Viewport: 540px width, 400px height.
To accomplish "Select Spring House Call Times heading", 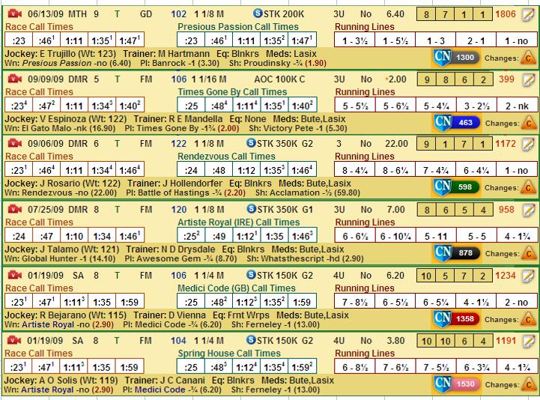I will click(229, 354).
